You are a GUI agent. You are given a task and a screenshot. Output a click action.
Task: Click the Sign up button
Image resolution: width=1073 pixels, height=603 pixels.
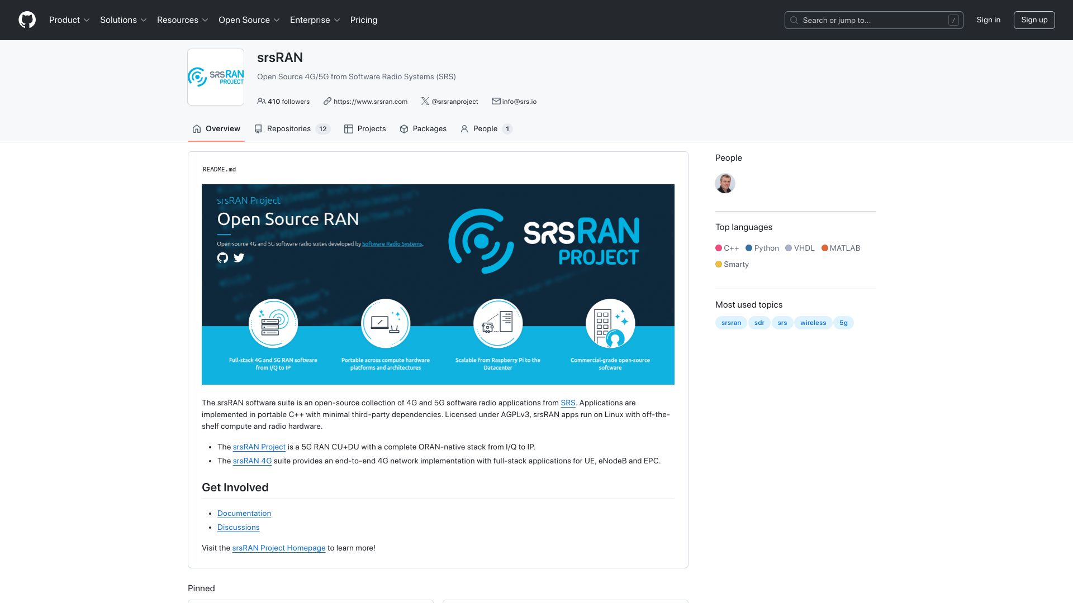tap(1034, 20)
